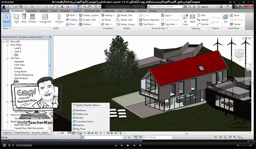The image size is (256, 149).
Task: Open Graphic Display Options
Action: pos(89,105)
